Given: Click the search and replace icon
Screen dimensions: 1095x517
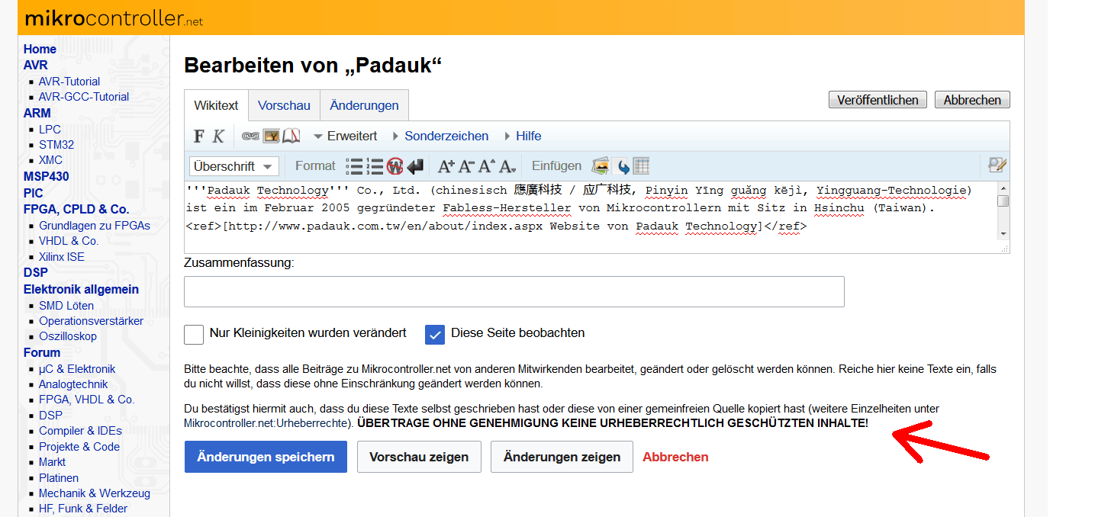Looking at the screenshot, I should [997, 165].
